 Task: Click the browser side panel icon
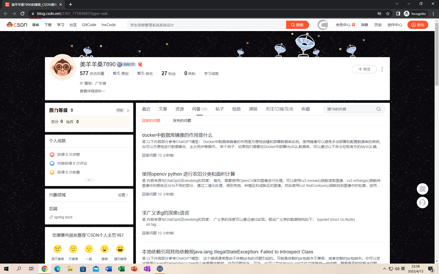click(398, 14)
